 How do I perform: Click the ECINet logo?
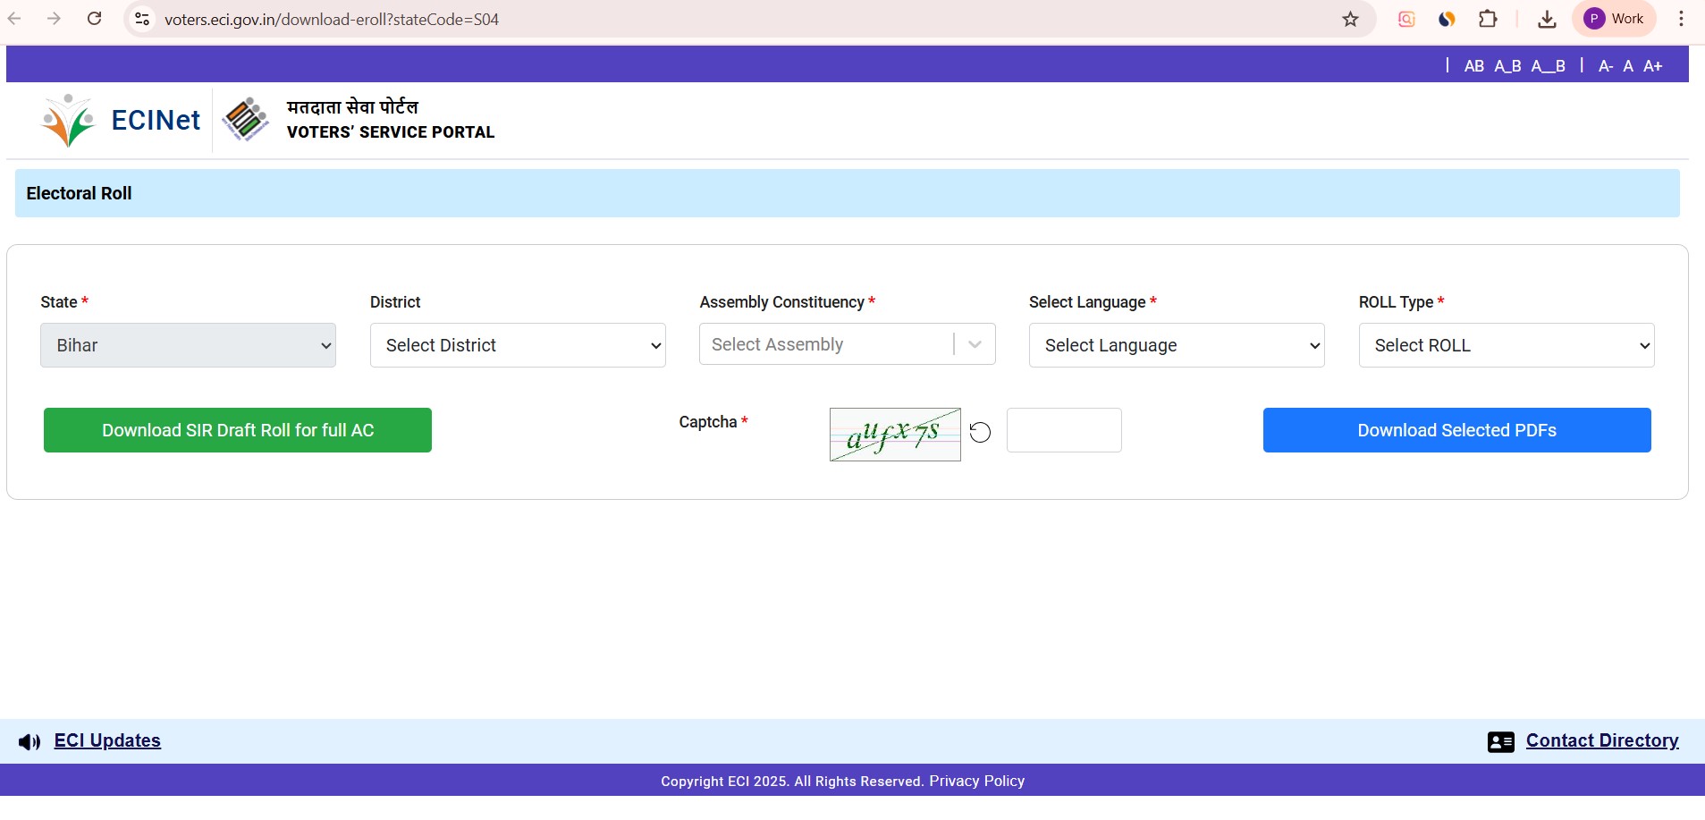tap(122, 120)
